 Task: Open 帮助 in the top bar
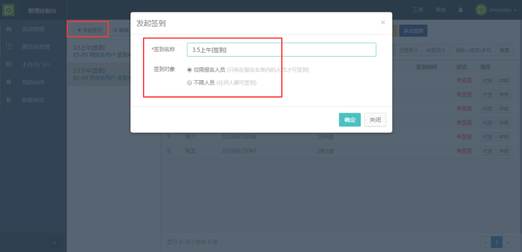[441, 10]
